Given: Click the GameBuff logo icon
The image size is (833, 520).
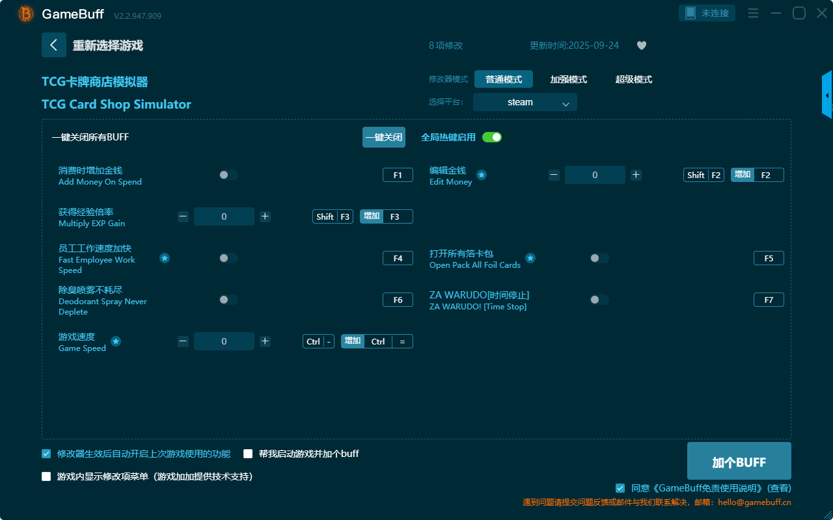Looking at the screenshot, I should (x=26, y=14).
